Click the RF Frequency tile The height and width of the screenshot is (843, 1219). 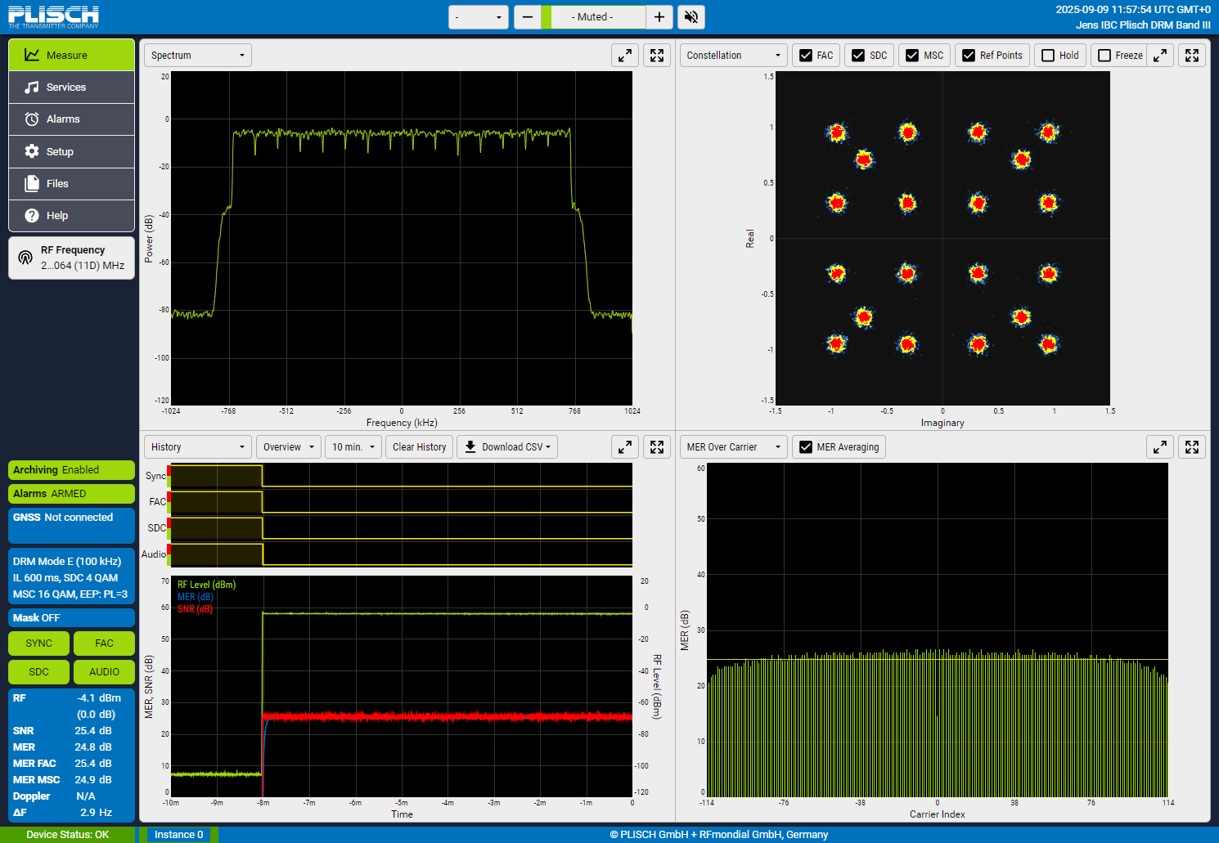(x=71, y=258)
